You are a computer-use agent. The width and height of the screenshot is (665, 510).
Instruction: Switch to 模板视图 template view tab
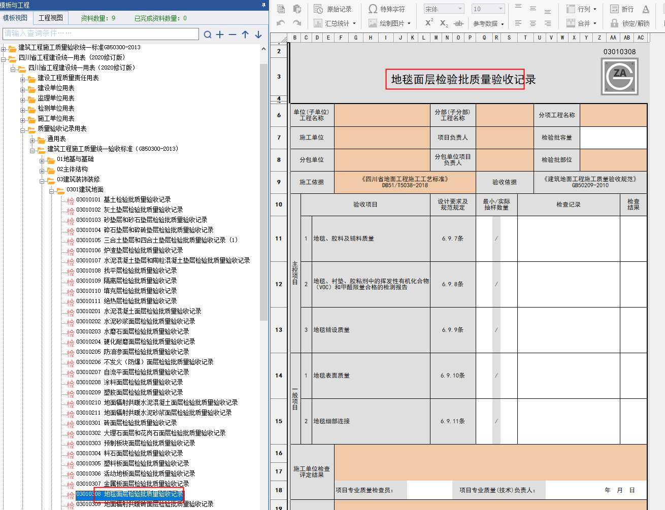point(15,18)
